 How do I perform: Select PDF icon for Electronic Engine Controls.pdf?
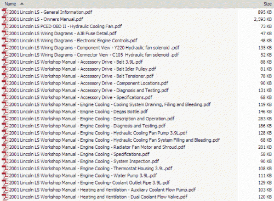(x=5, y=41)
